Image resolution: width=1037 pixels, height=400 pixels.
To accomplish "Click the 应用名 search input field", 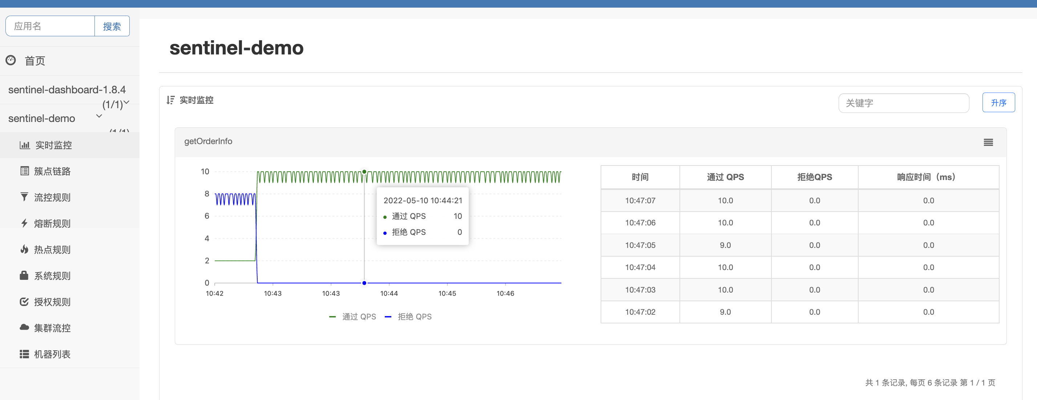I will click(50, 26).
